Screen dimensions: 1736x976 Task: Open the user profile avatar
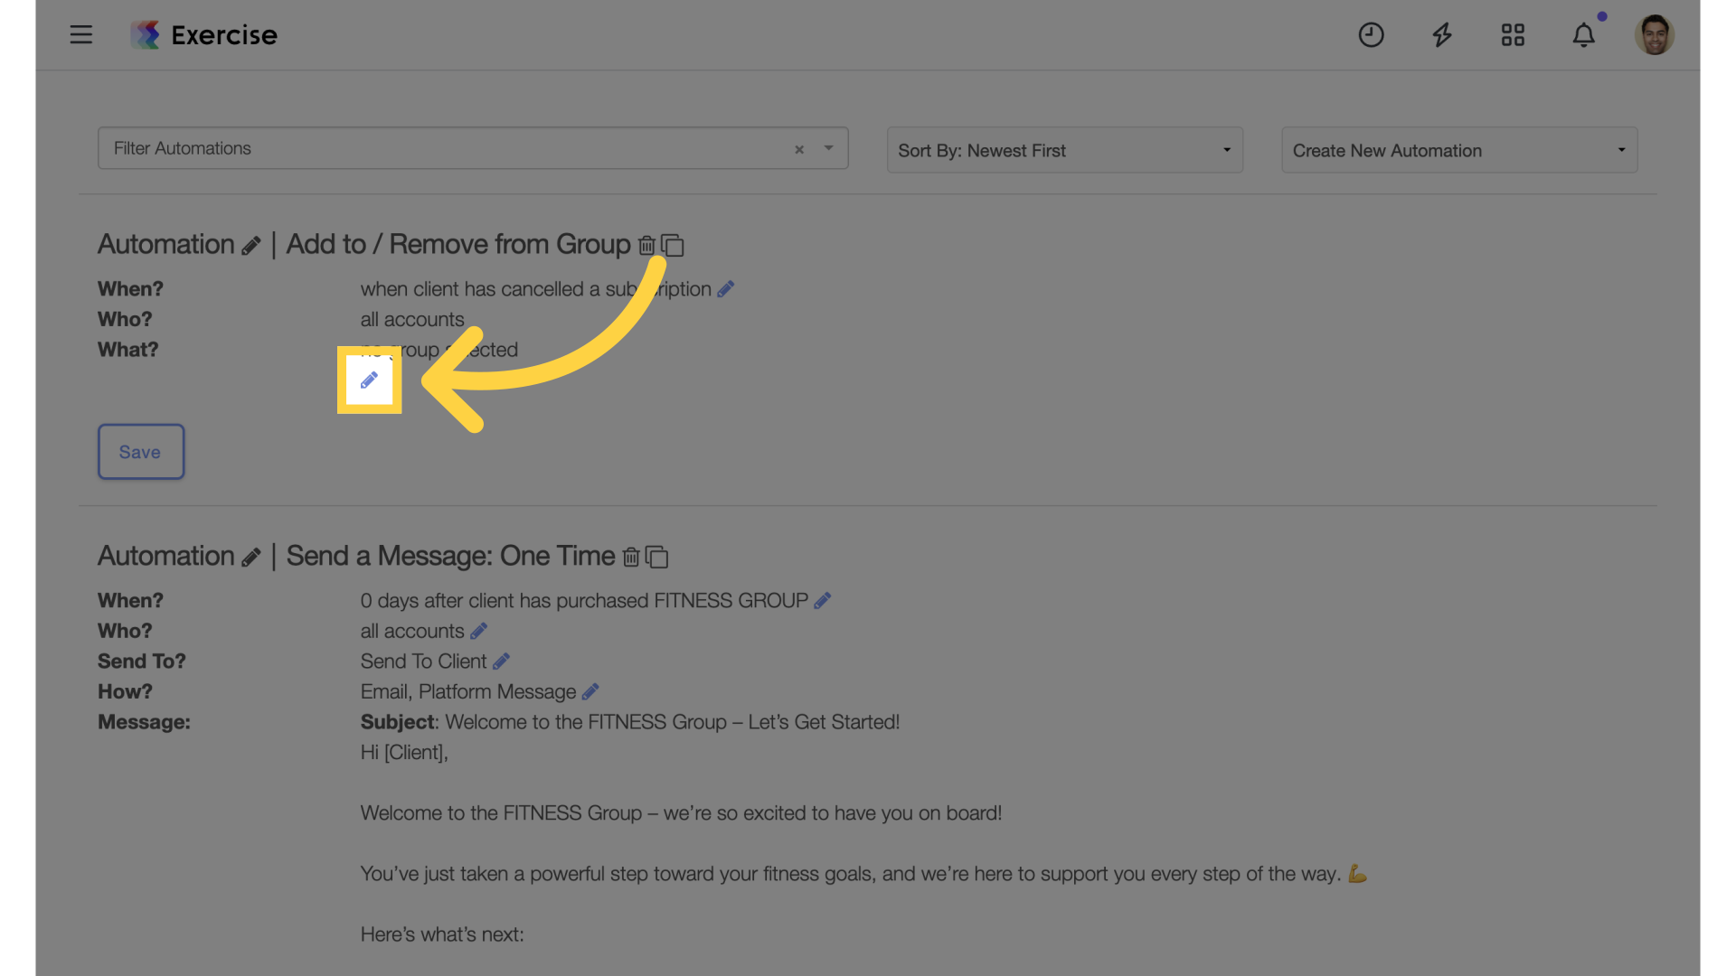(x=1654, y=34)
